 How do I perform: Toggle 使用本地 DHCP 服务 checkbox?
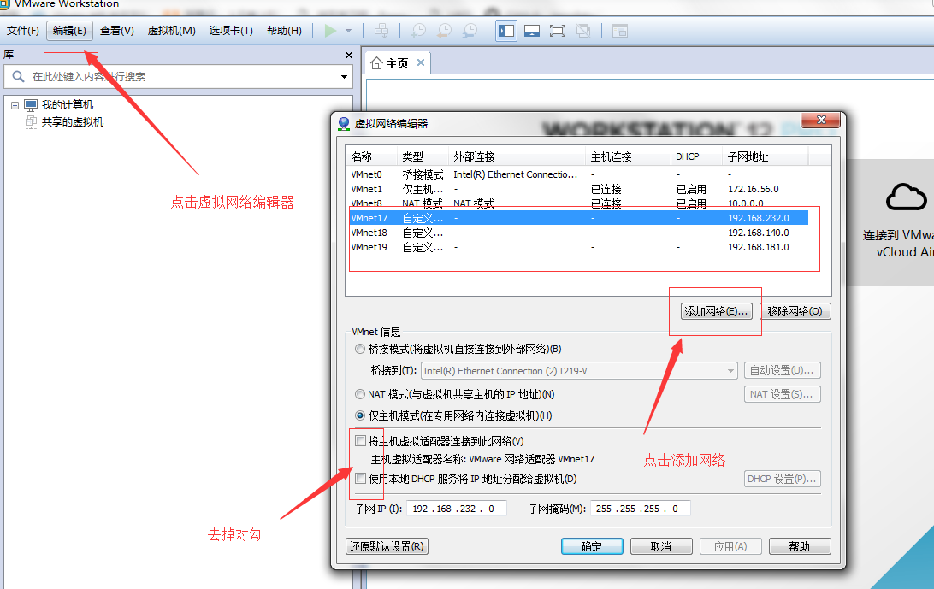361,479
